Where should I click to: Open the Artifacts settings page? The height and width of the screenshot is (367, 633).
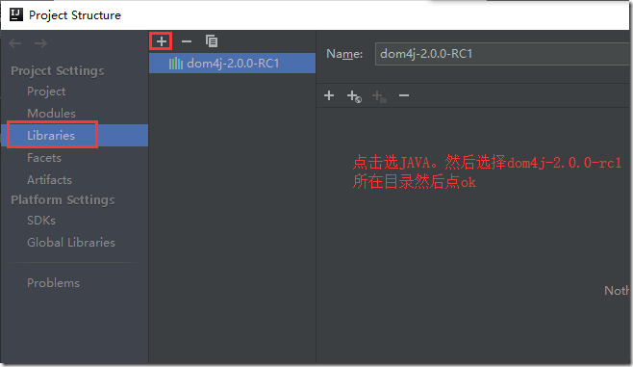click(x=49, y=179)
